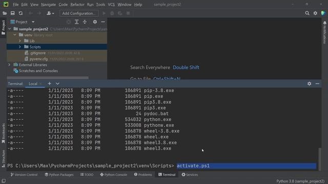Expand the Scripts folder

tap(20, 47)
